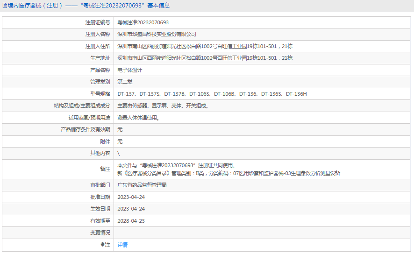
Task: Click approving department 广东省药品监督管理局
Action: pos(142,185)
